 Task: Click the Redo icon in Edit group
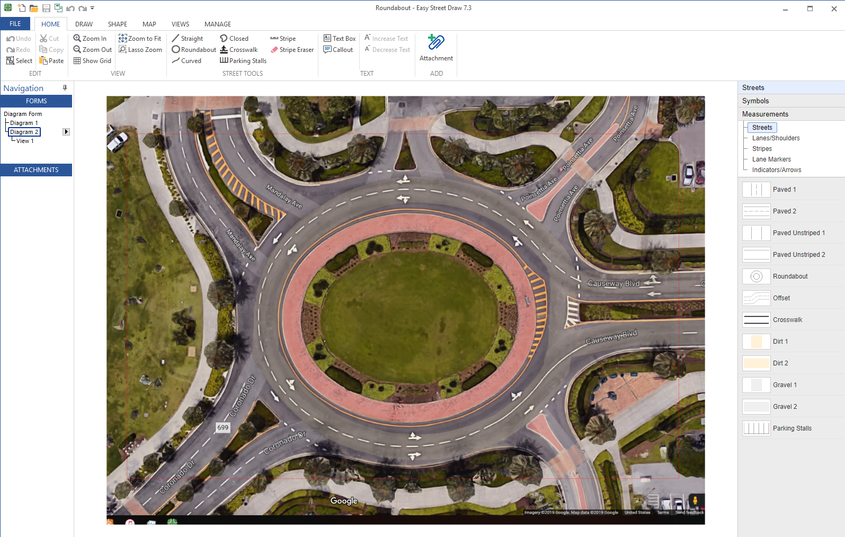pyautogui.click(x=11, y=50)
